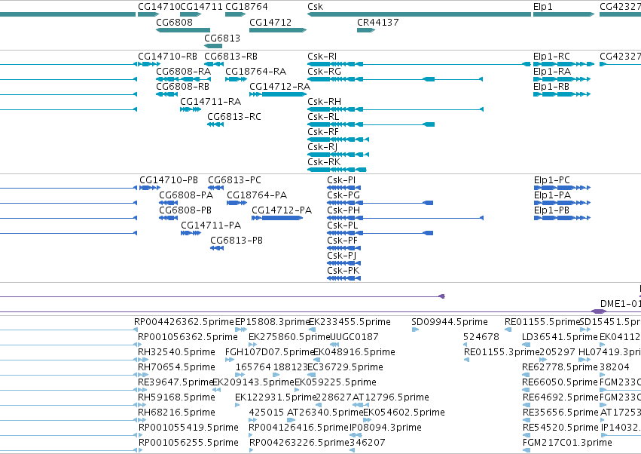The height and width of the screenshot is (454, 641).
Task: Click the UUGC0187 EST entry
Action: tap(354, 337)
